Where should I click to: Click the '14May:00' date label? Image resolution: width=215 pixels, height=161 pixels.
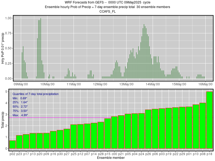point(153,84)
